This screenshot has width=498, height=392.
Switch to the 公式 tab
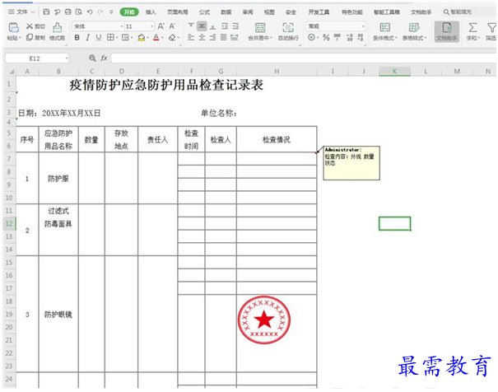[x=204, y=12]
